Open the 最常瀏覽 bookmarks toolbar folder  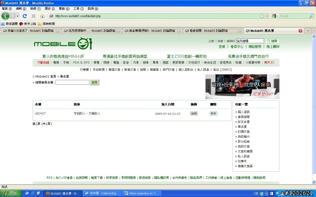[9, 24]
